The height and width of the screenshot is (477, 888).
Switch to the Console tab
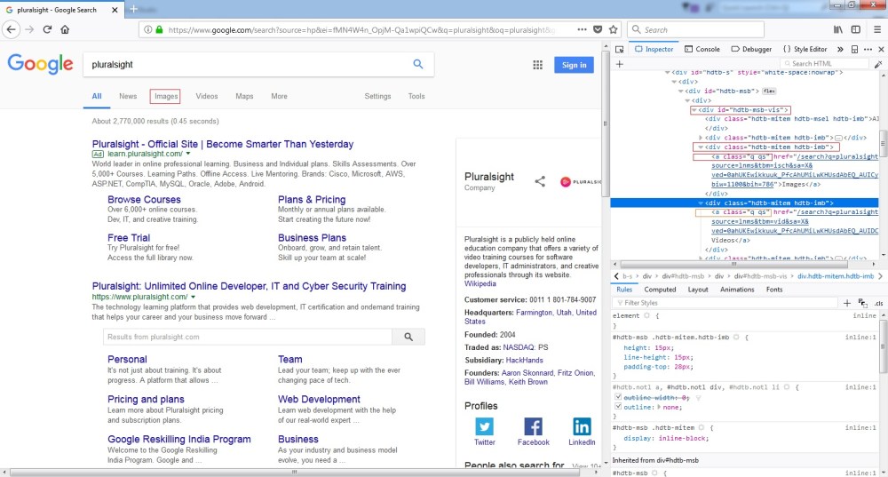[702, 50]
